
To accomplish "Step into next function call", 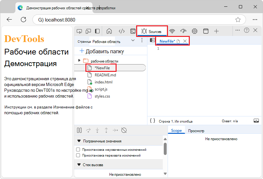I will point(97,130).
